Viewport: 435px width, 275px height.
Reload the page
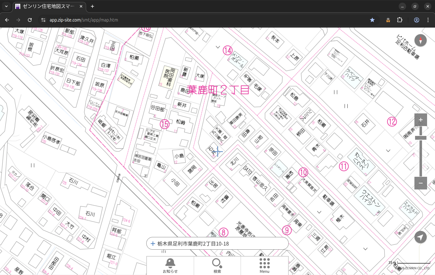point(30,20)
